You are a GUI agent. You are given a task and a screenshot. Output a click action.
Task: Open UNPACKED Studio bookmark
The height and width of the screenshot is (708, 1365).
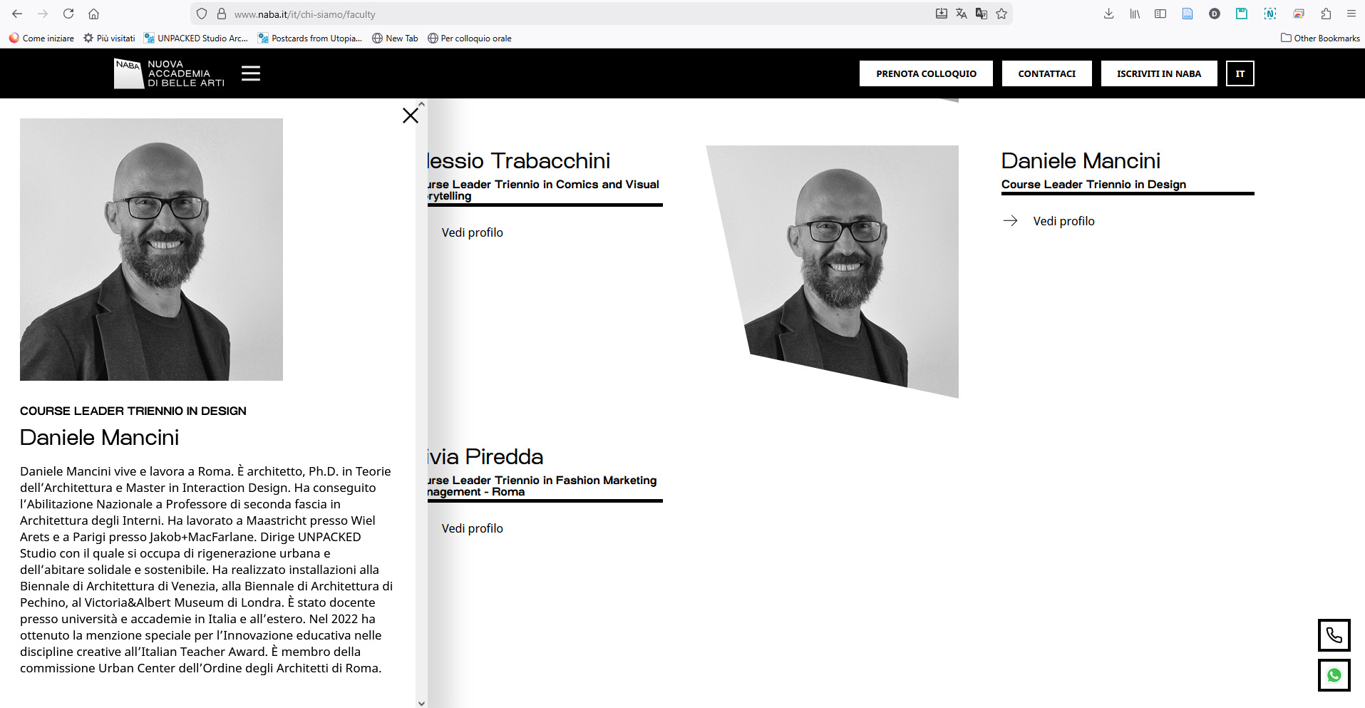pyautogui.click(x=196, y=39)
